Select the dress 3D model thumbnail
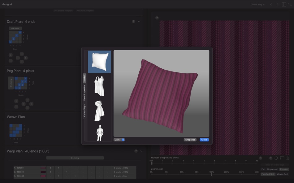 [99, 86]
